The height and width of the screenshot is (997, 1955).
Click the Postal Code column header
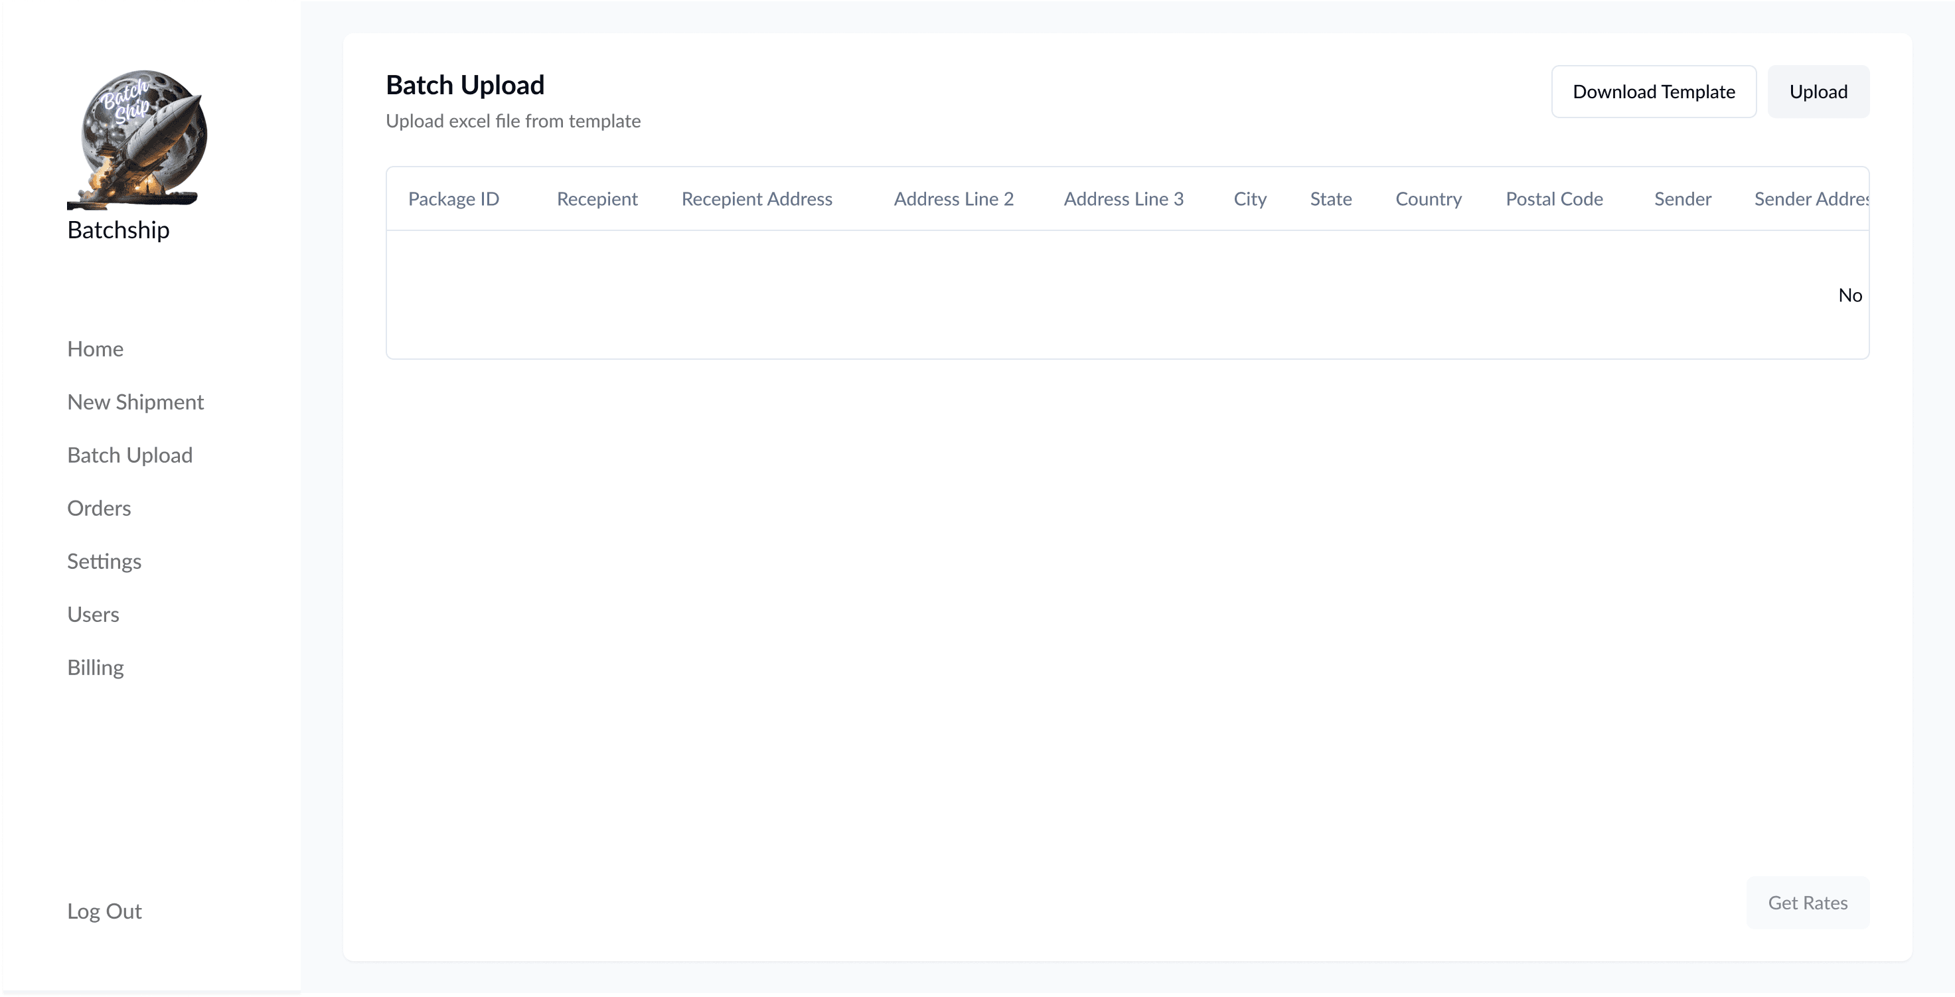[x=1553, y=198]
